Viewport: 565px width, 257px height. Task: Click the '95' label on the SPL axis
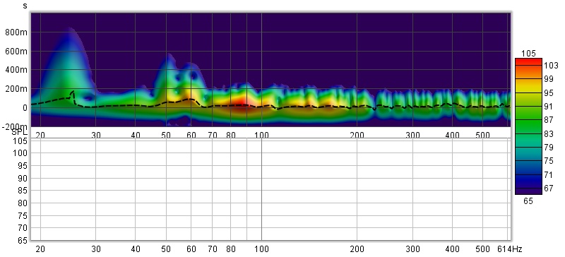click(x=23, y=165)
